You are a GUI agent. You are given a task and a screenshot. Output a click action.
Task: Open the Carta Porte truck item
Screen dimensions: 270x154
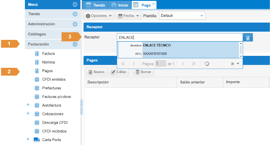51,140
